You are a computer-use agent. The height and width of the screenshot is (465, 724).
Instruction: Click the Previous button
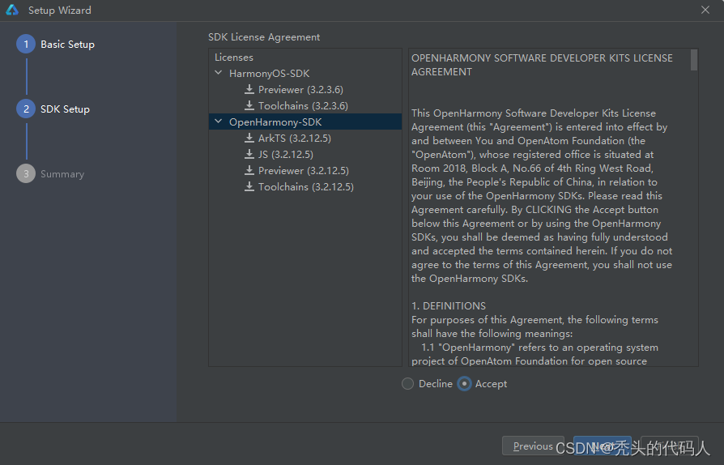click(533, 446)
